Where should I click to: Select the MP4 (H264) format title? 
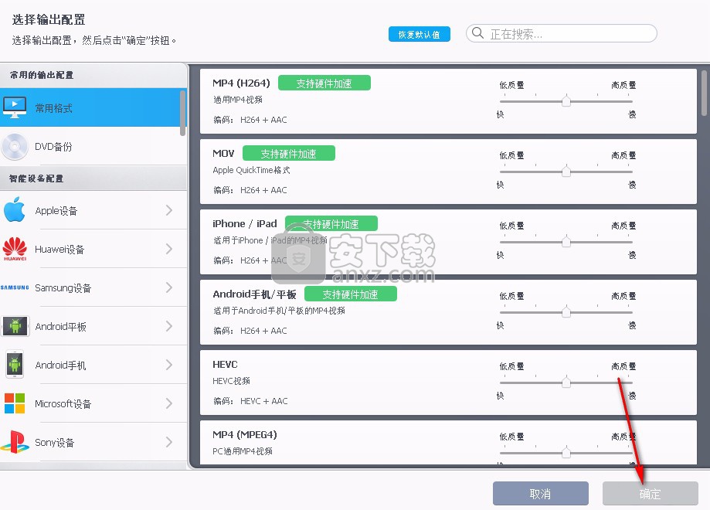click(241, 83)
